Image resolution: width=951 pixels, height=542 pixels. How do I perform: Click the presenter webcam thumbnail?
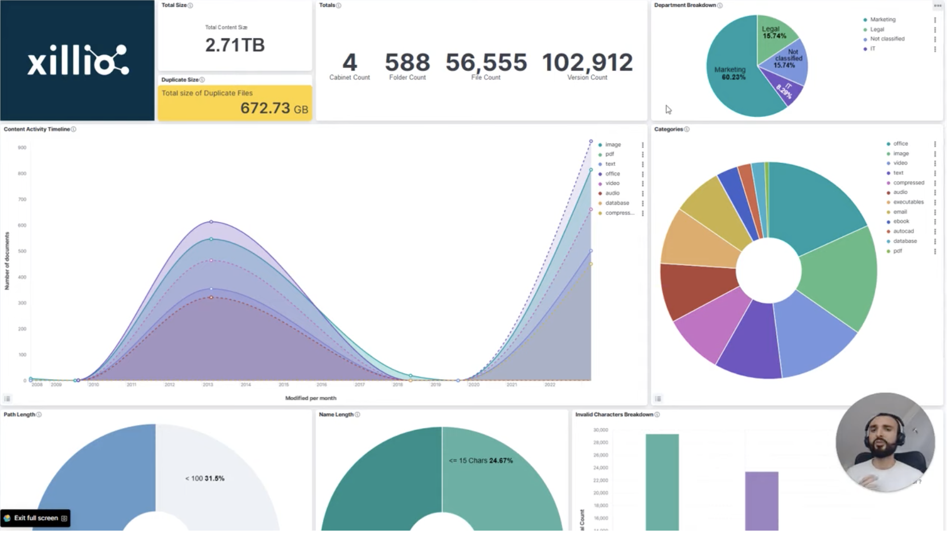point(886,443)
